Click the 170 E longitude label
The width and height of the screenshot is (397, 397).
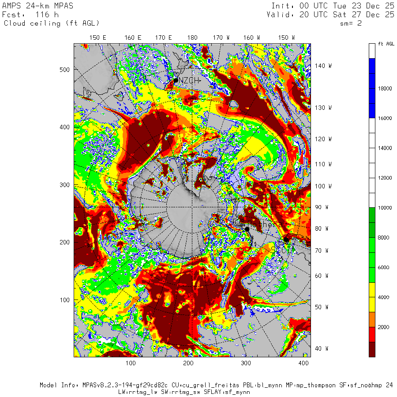tap(164, 38)
